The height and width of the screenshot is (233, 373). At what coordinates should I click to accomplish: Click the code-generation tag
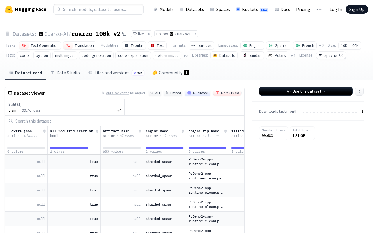point(96,55)
